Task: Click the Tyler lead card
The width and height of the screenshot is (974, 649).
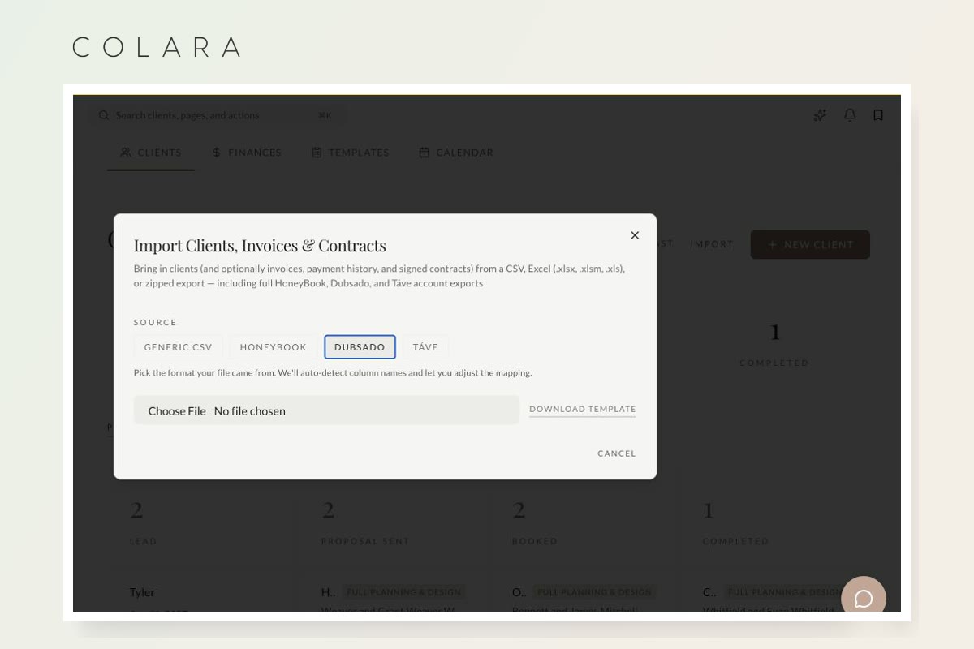Action: [142, 592]
